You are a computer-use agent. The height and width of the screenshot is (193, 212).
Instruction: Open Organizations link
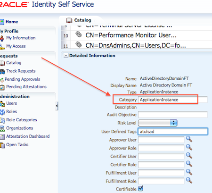[x=20, y=128]
